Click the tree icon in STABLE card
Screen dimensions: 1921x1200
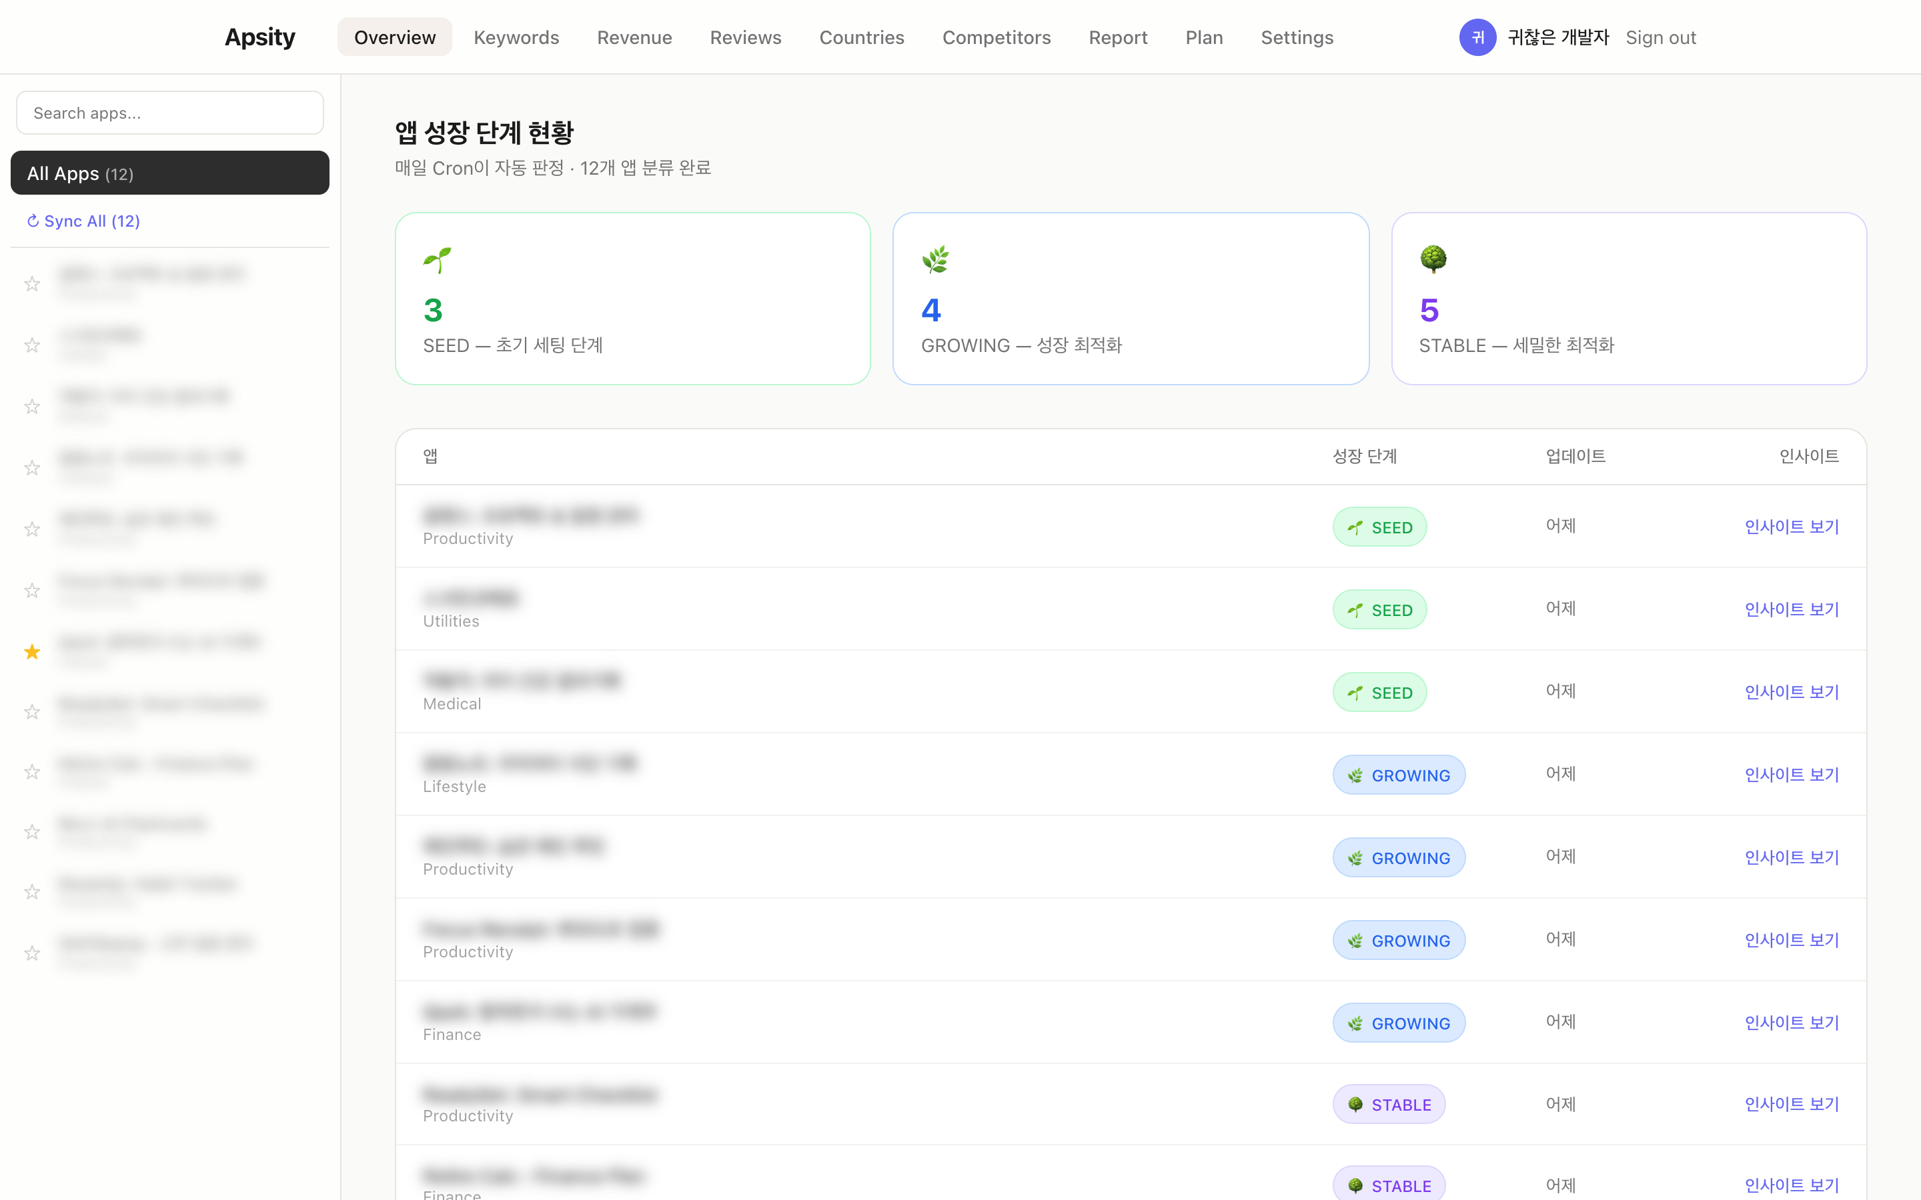pos(1433,259)
